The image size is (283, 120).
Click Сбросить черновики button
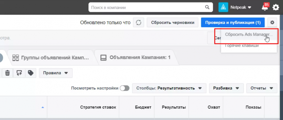(173, 22)
